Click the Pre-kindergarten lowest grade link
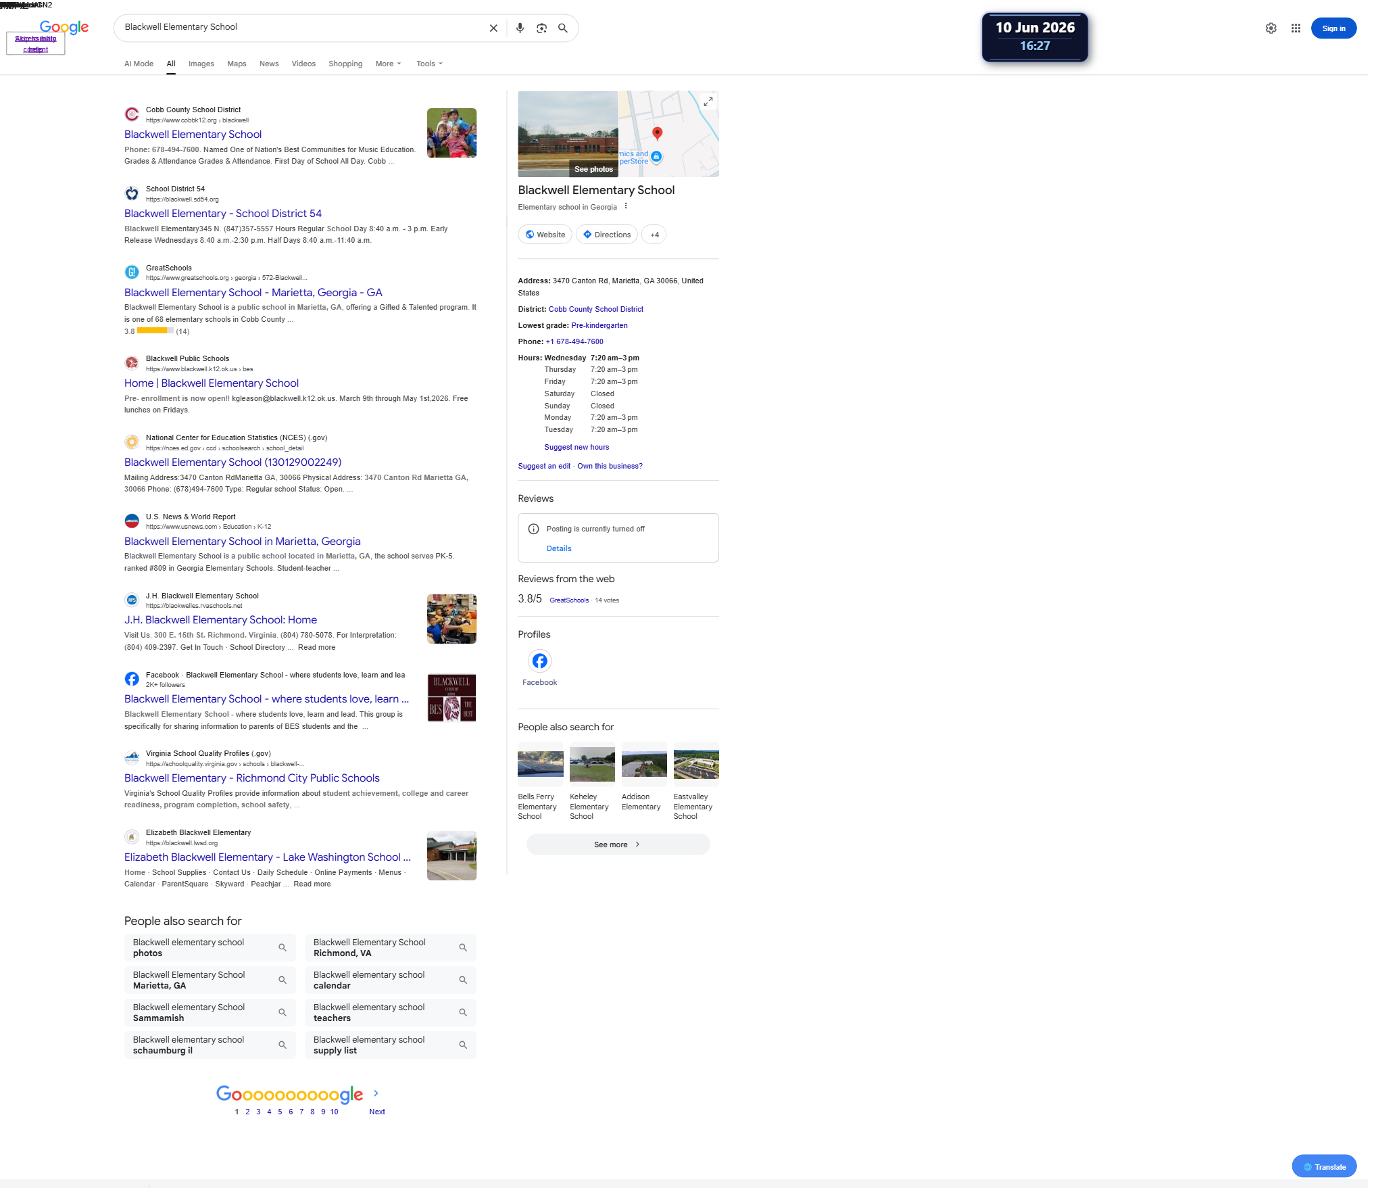Screen dimensions: 1376x1188 pyautogui.click(x=599, y=325)
